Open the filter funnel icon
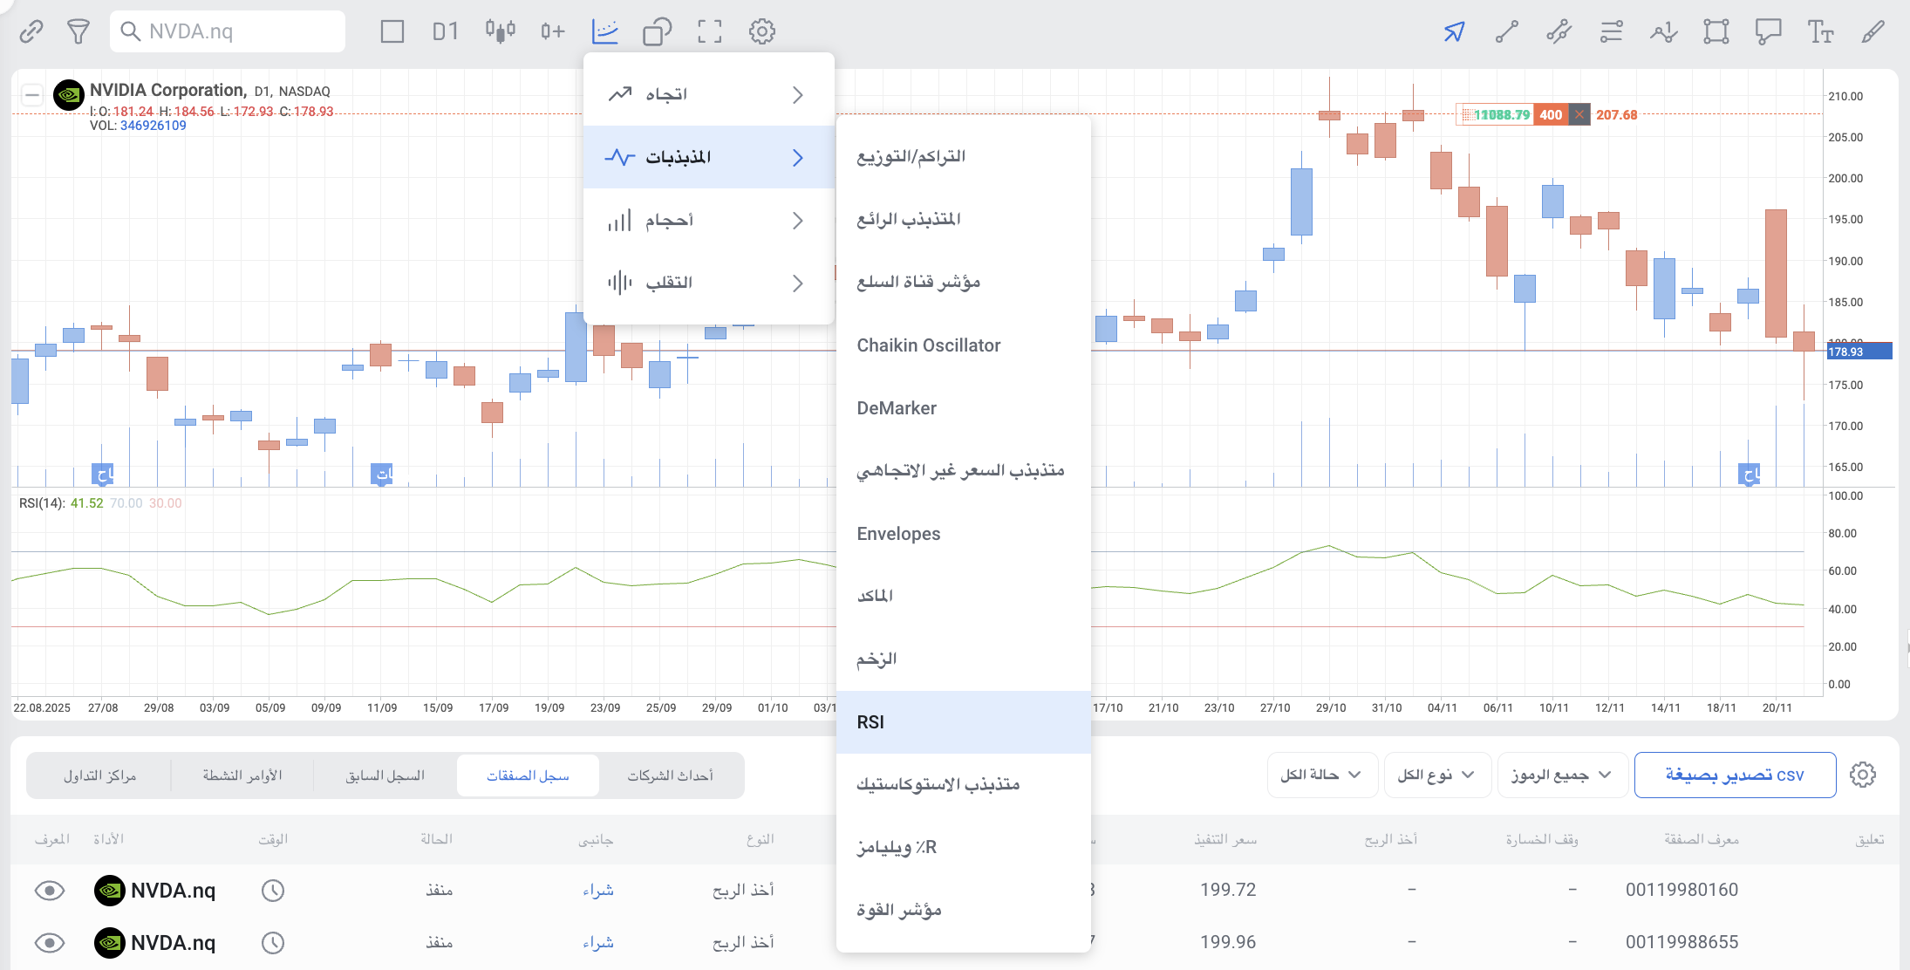Image resolution: width=1910 pixels, height=970 pixels. (78, 31)
